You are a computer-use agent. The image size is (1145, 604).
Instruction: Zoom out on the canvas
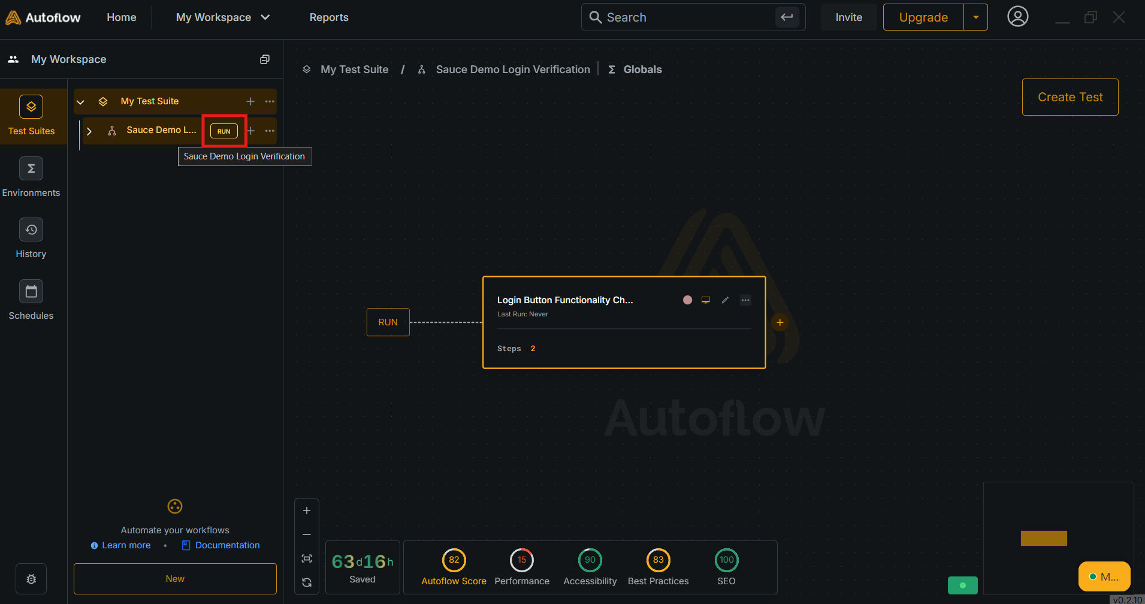point(307,534)
